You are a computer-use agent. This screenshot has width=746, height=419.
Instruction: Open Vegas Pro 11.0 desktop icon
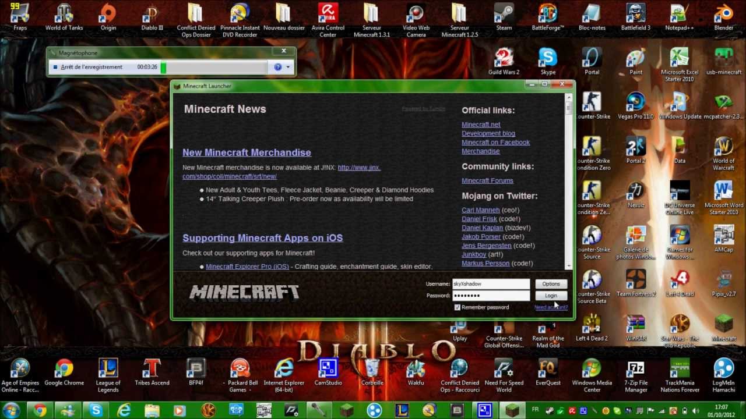636,106
